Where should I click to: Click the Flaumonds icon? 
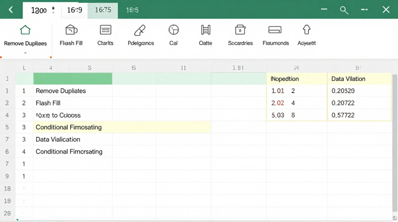[275, 30]
